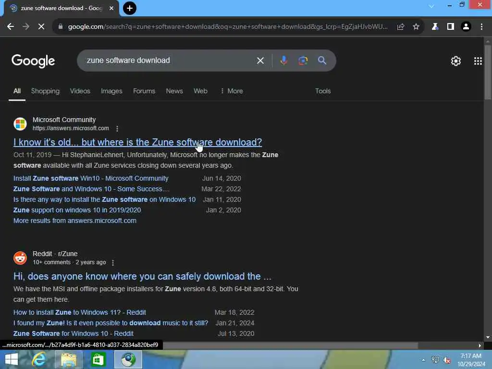Screen dimensions: 492x369
Task: Open Chrome three-dot menu
Action: tap(481, 27)
